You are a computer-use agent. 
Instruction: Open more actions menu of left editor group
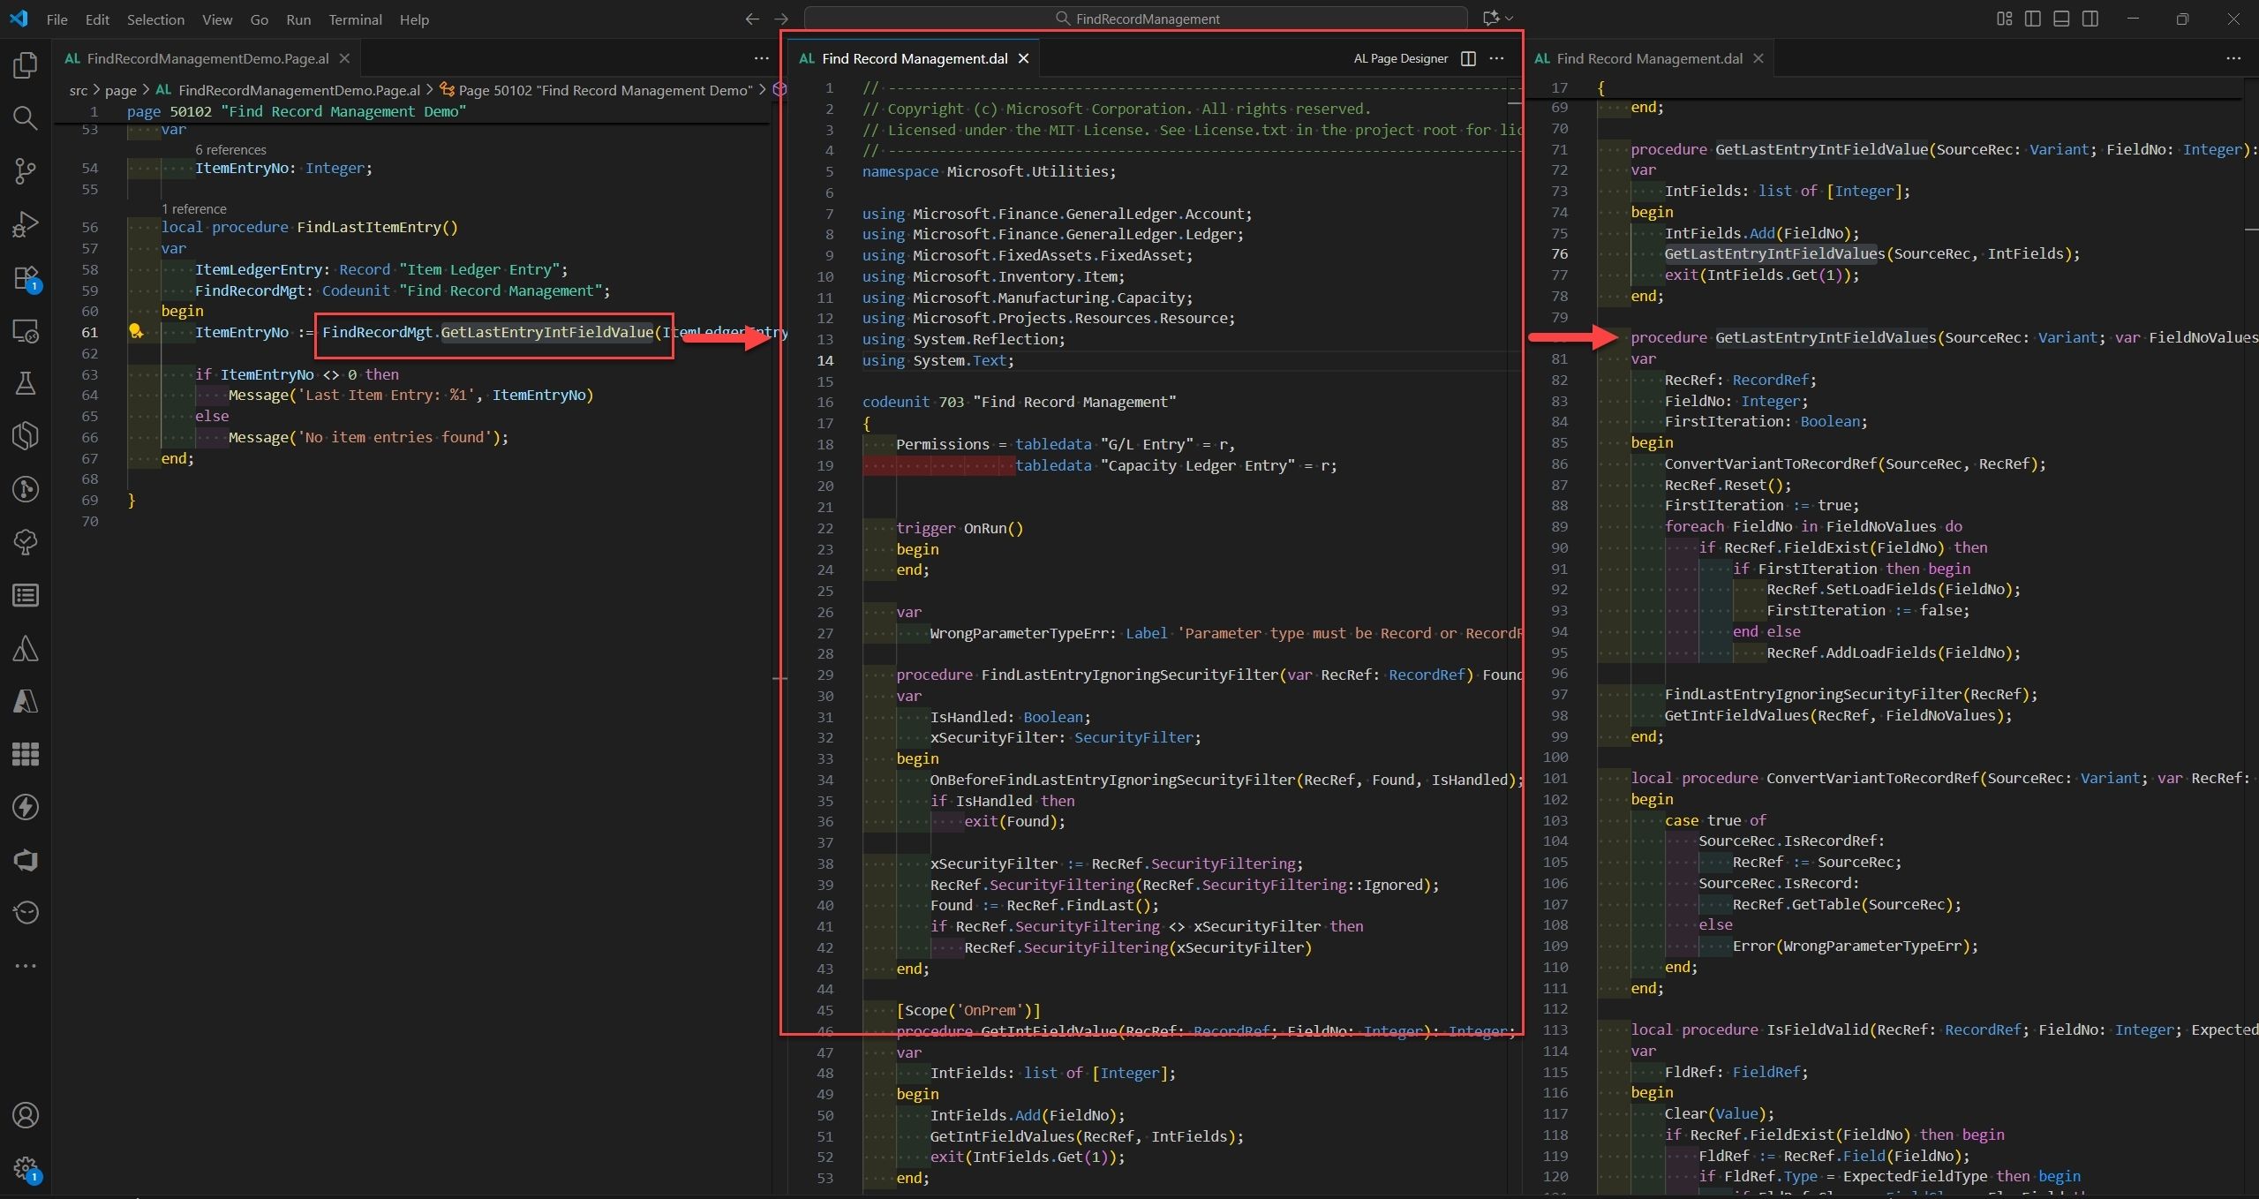[761, 58]
